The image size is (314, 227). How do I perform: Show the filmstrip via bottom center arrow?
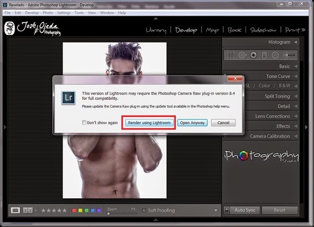pyautogui.click(x=155, y=220)
